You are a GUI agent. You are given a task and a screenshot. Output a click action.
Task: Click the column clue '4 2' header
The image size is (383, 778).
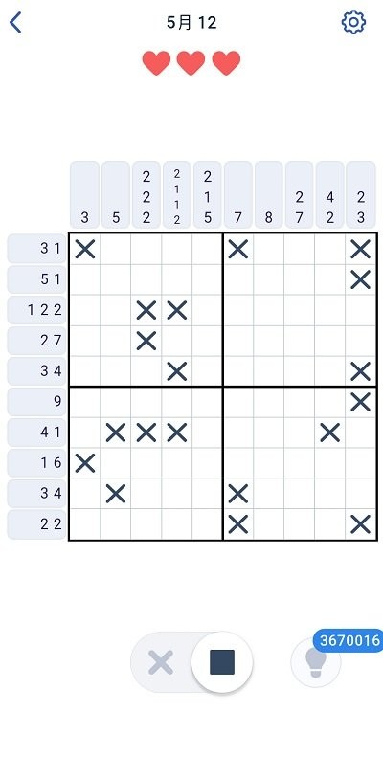[329, 194]
